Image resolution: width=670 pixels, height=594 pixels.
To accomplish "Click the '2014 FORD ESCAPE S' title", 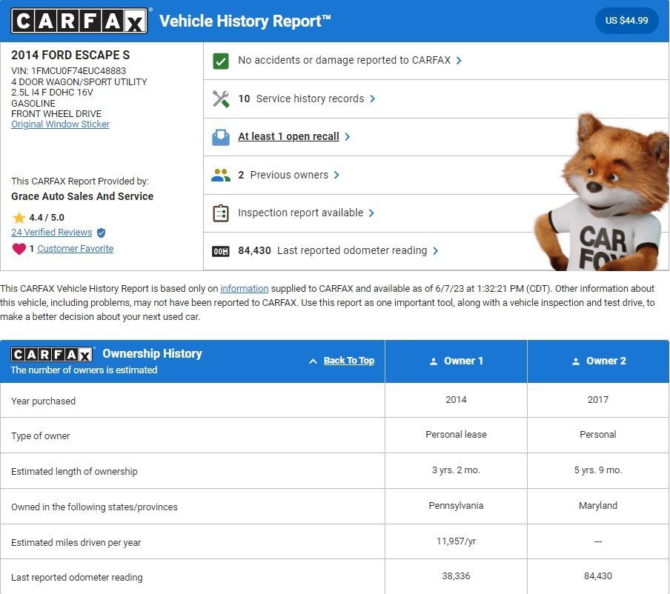I will tap(70, 55).
